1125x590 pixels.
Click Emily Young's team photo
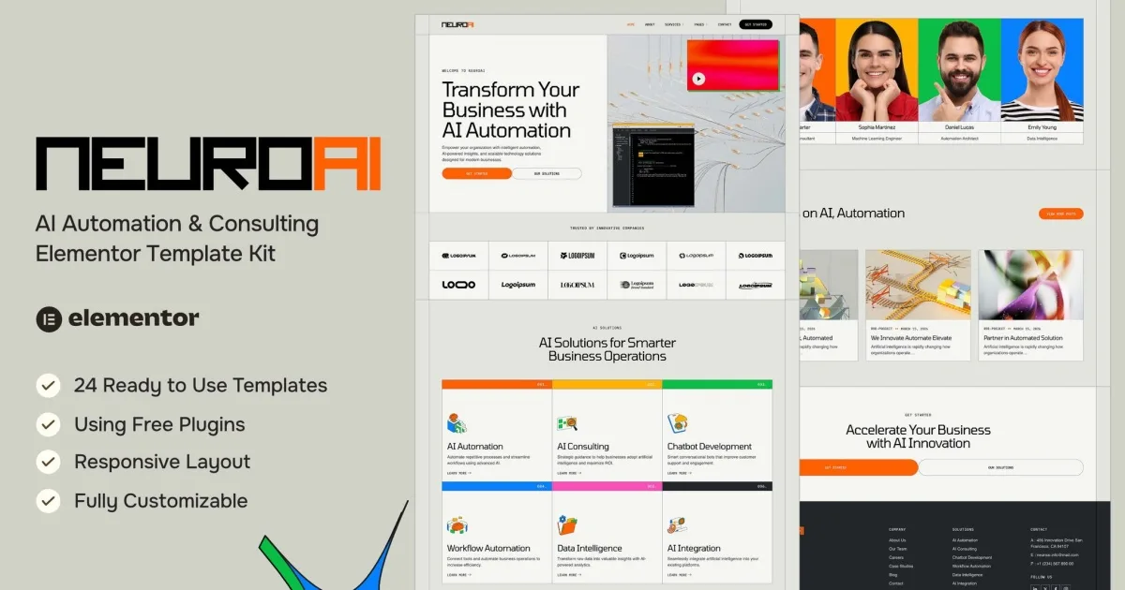click(x=1042, y=70)
